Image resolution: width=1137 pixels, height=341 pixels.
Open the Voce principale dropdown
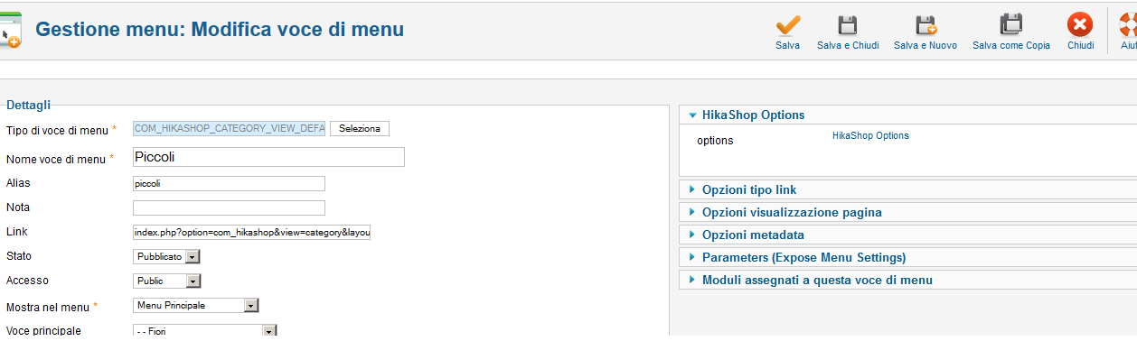point(204,331)
